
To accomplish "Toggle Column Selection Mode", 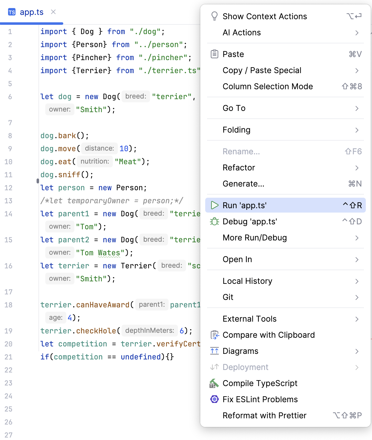I will [x=268, y=86].
